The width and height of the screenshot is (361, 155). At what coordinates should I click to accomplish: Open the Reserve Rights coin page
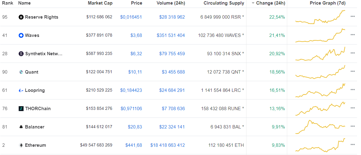pos(42,17)
